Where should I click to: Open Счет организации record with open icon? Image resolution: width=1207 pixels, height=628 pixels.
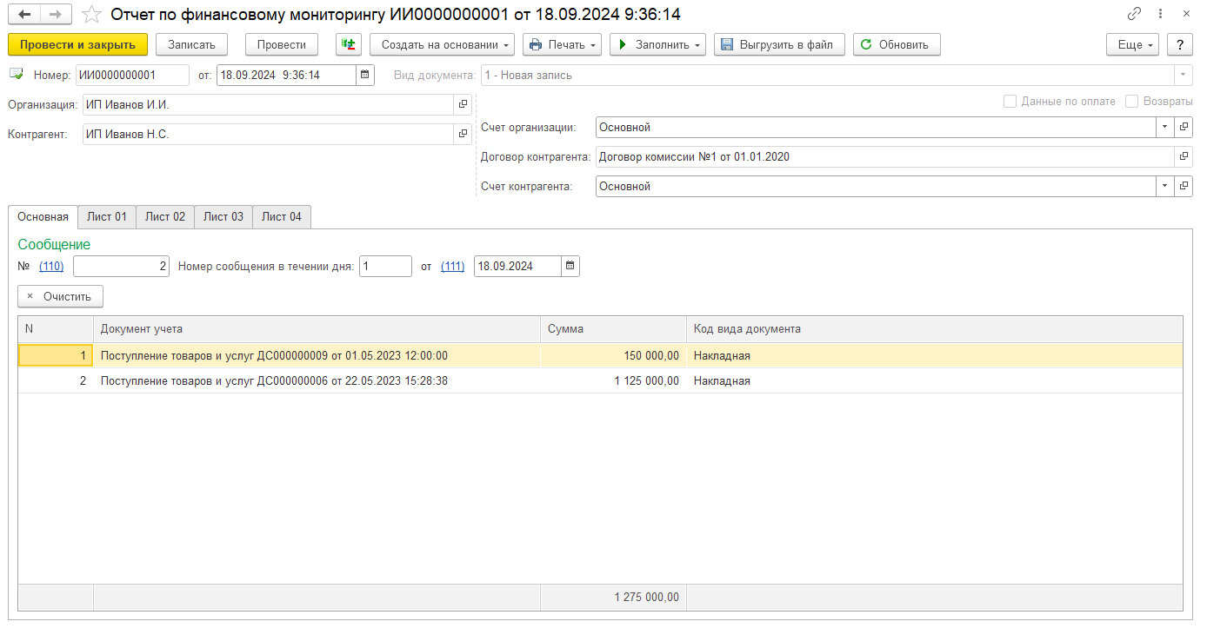click(1184, 128)
